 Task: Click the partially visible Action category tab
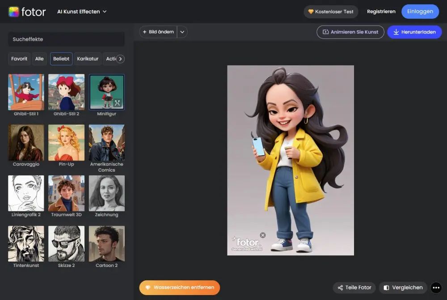110,59
